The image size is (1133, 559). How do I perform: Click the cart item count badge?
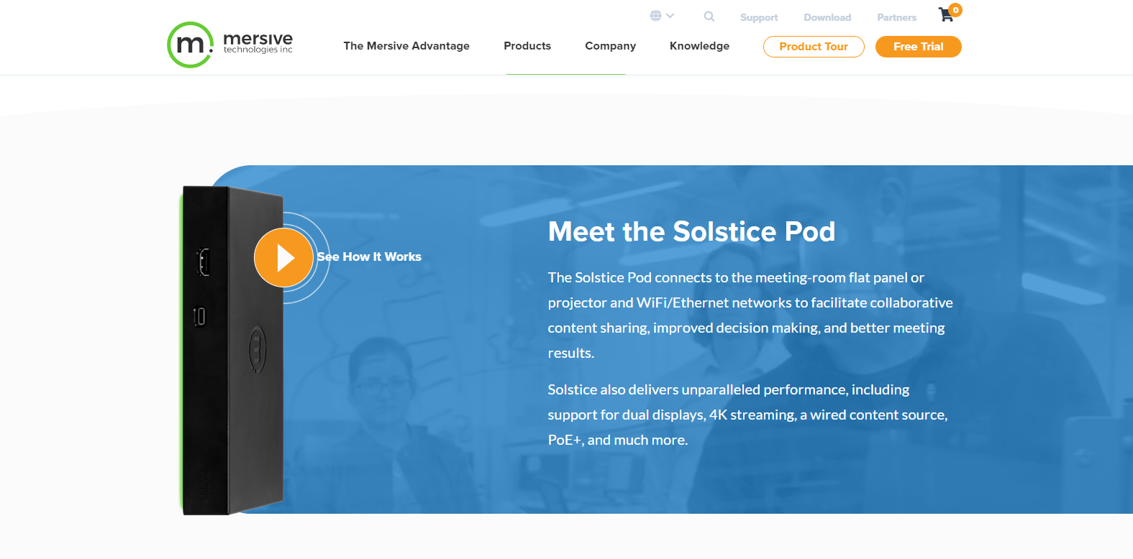point(955,10)
